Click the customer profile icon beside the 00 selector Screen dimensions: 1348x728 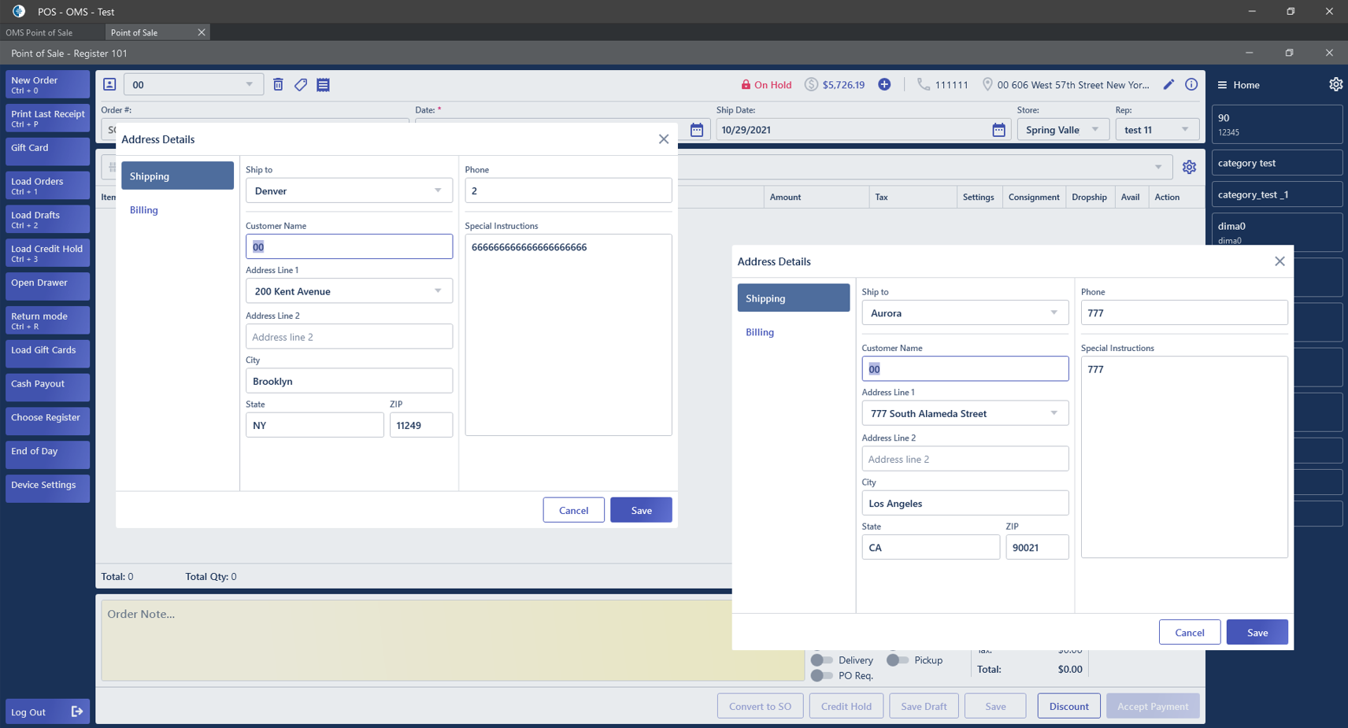(109, 84)
